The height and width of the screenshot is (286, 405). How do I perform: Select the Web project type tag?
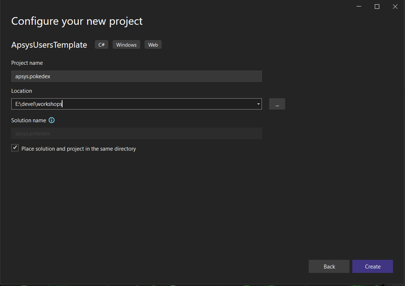coord(153,45)
